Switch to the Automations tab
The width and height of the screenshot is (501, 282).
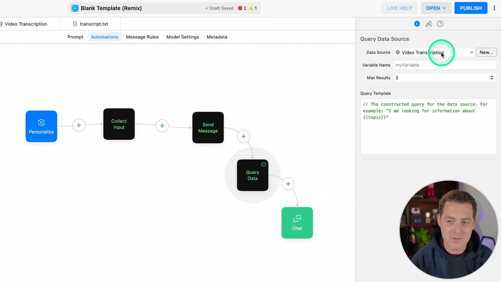coord(105,37)
